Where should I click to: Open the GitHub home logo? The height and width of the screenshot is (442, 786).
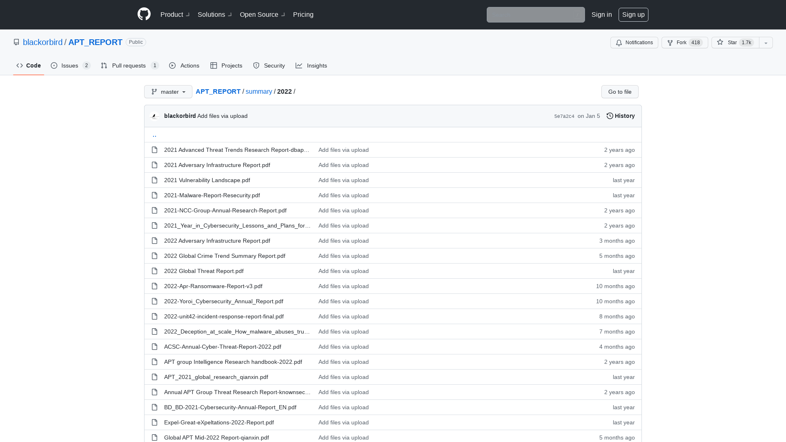click(144, 14)
